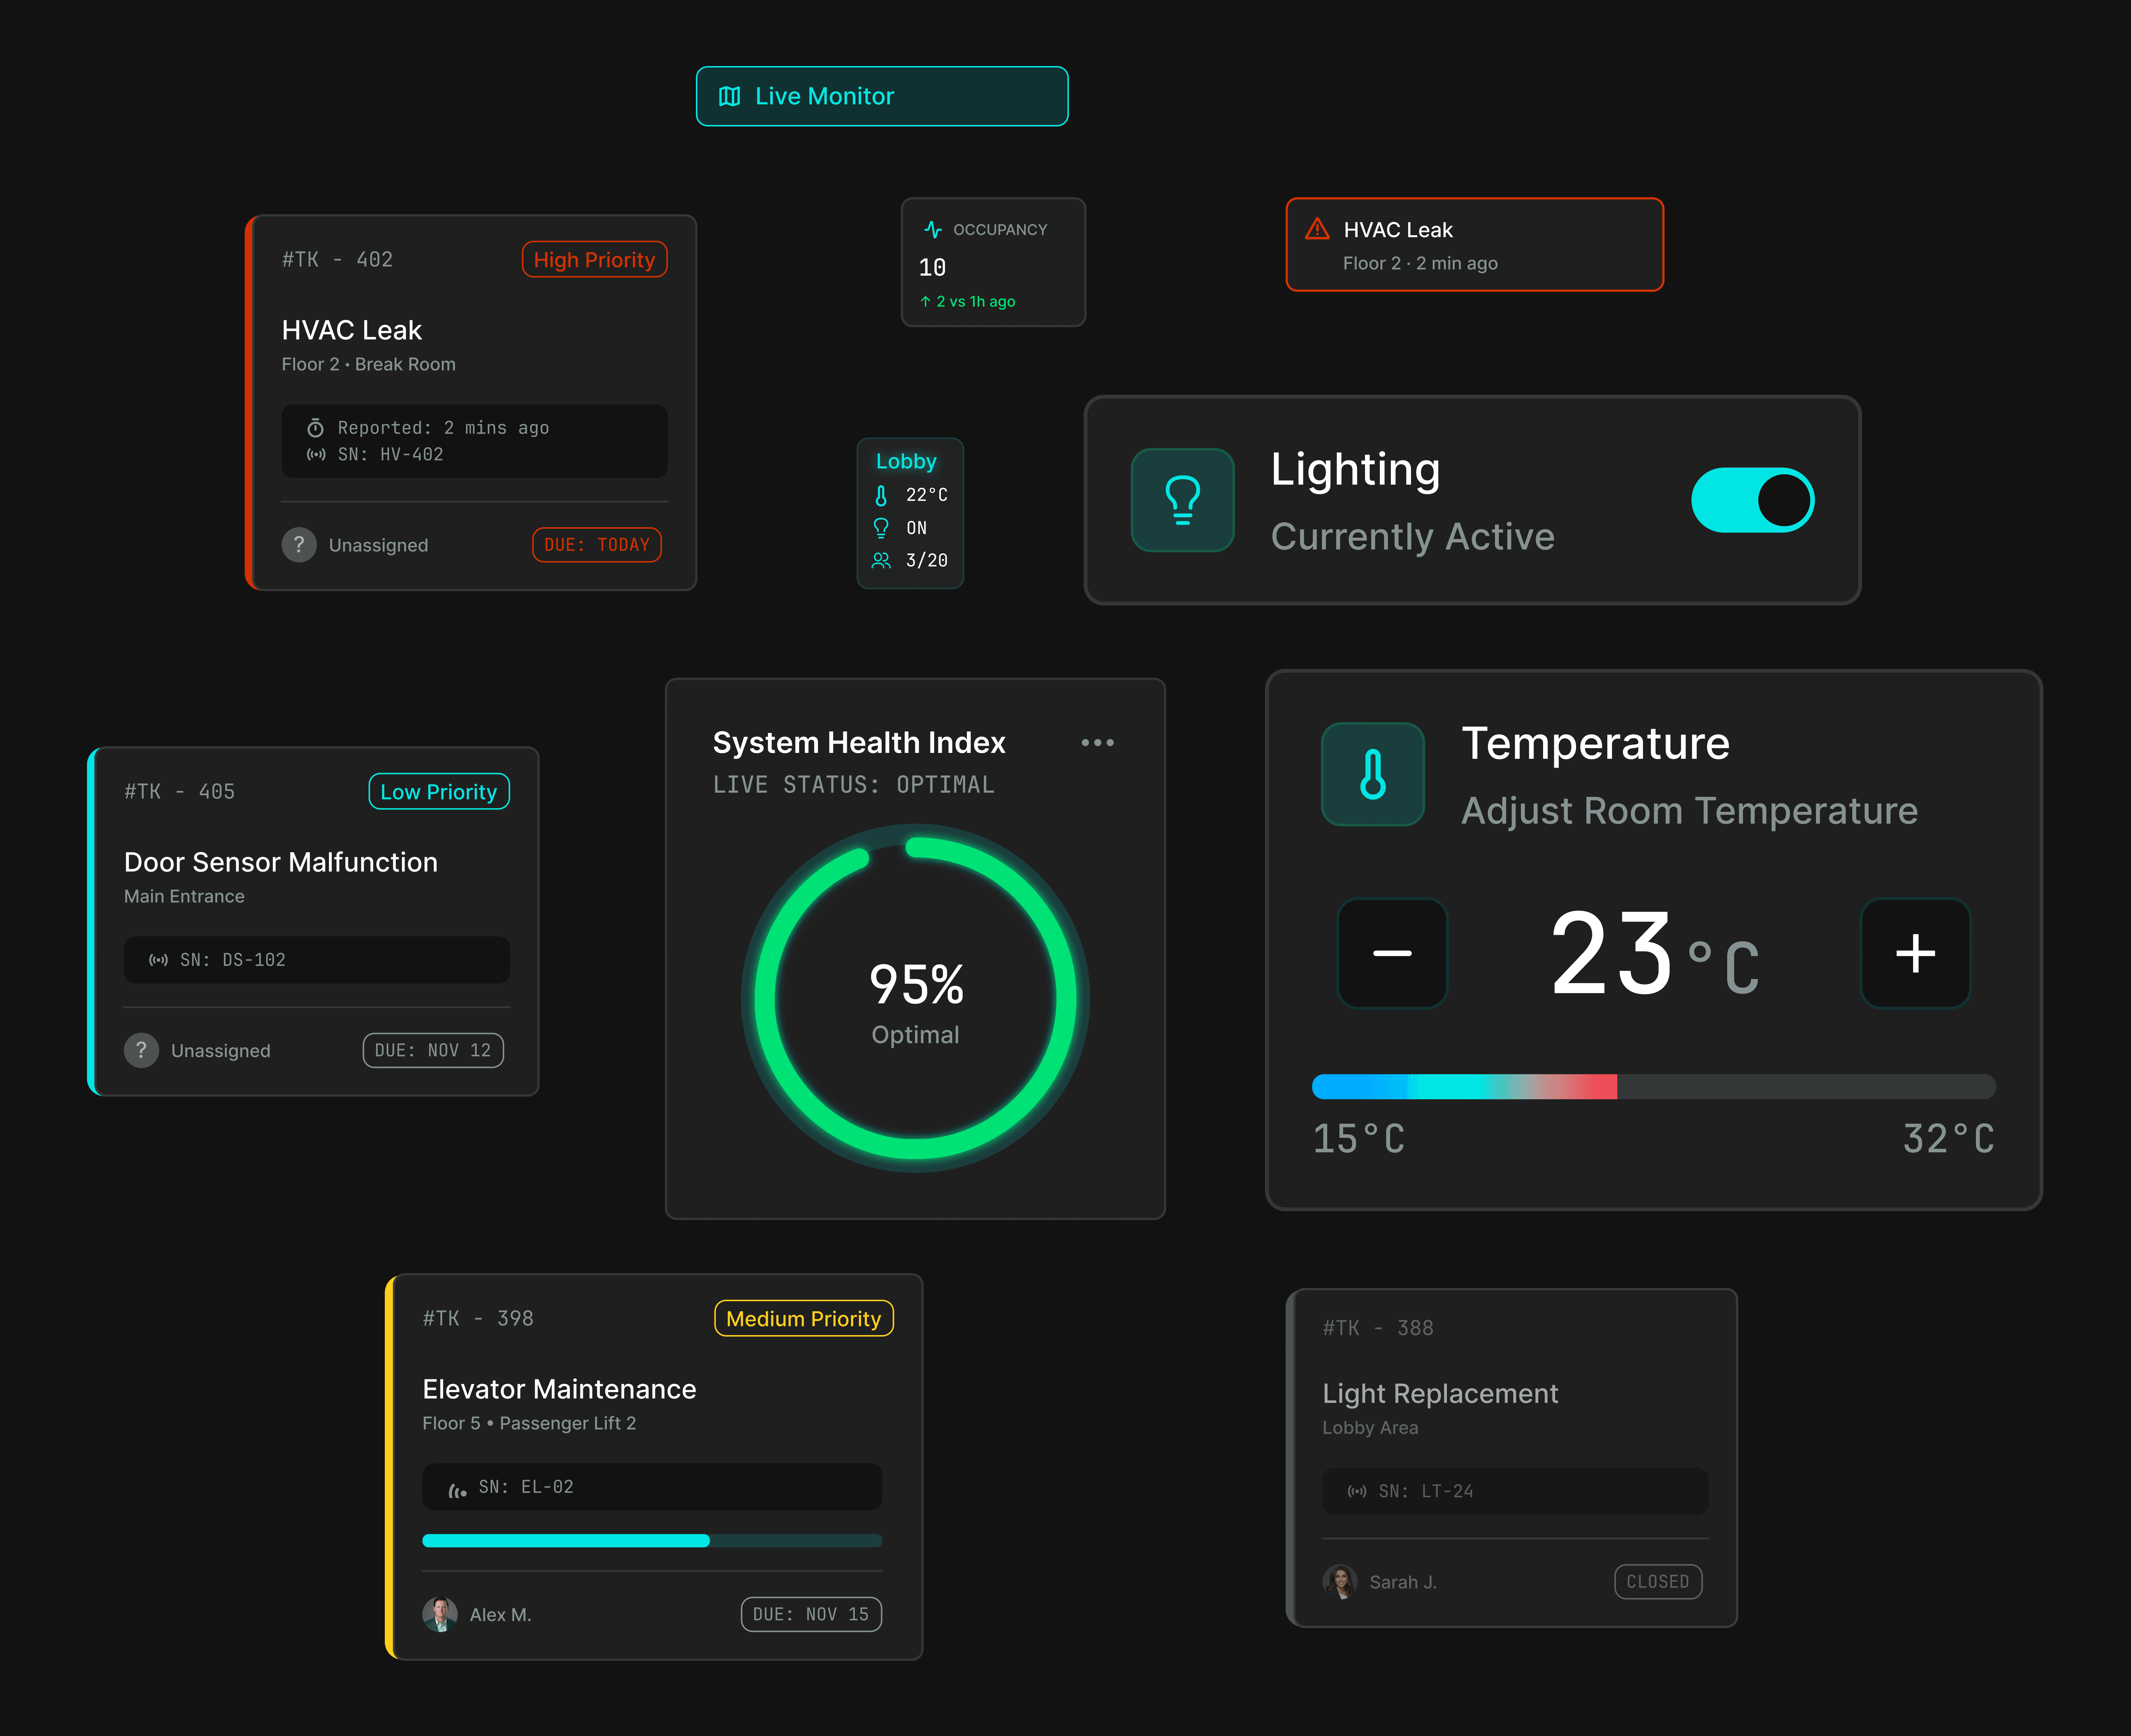Click the sensor signal icon beside SN: DS-102
Viewport: 2131px width, 1736px height.
coord(158,960)
